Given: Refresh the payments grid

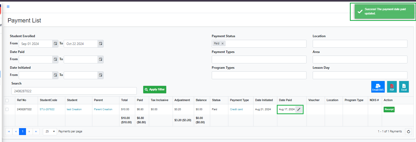Looking at the screenshot, I should pyautogui.click(x=408, y=131).
